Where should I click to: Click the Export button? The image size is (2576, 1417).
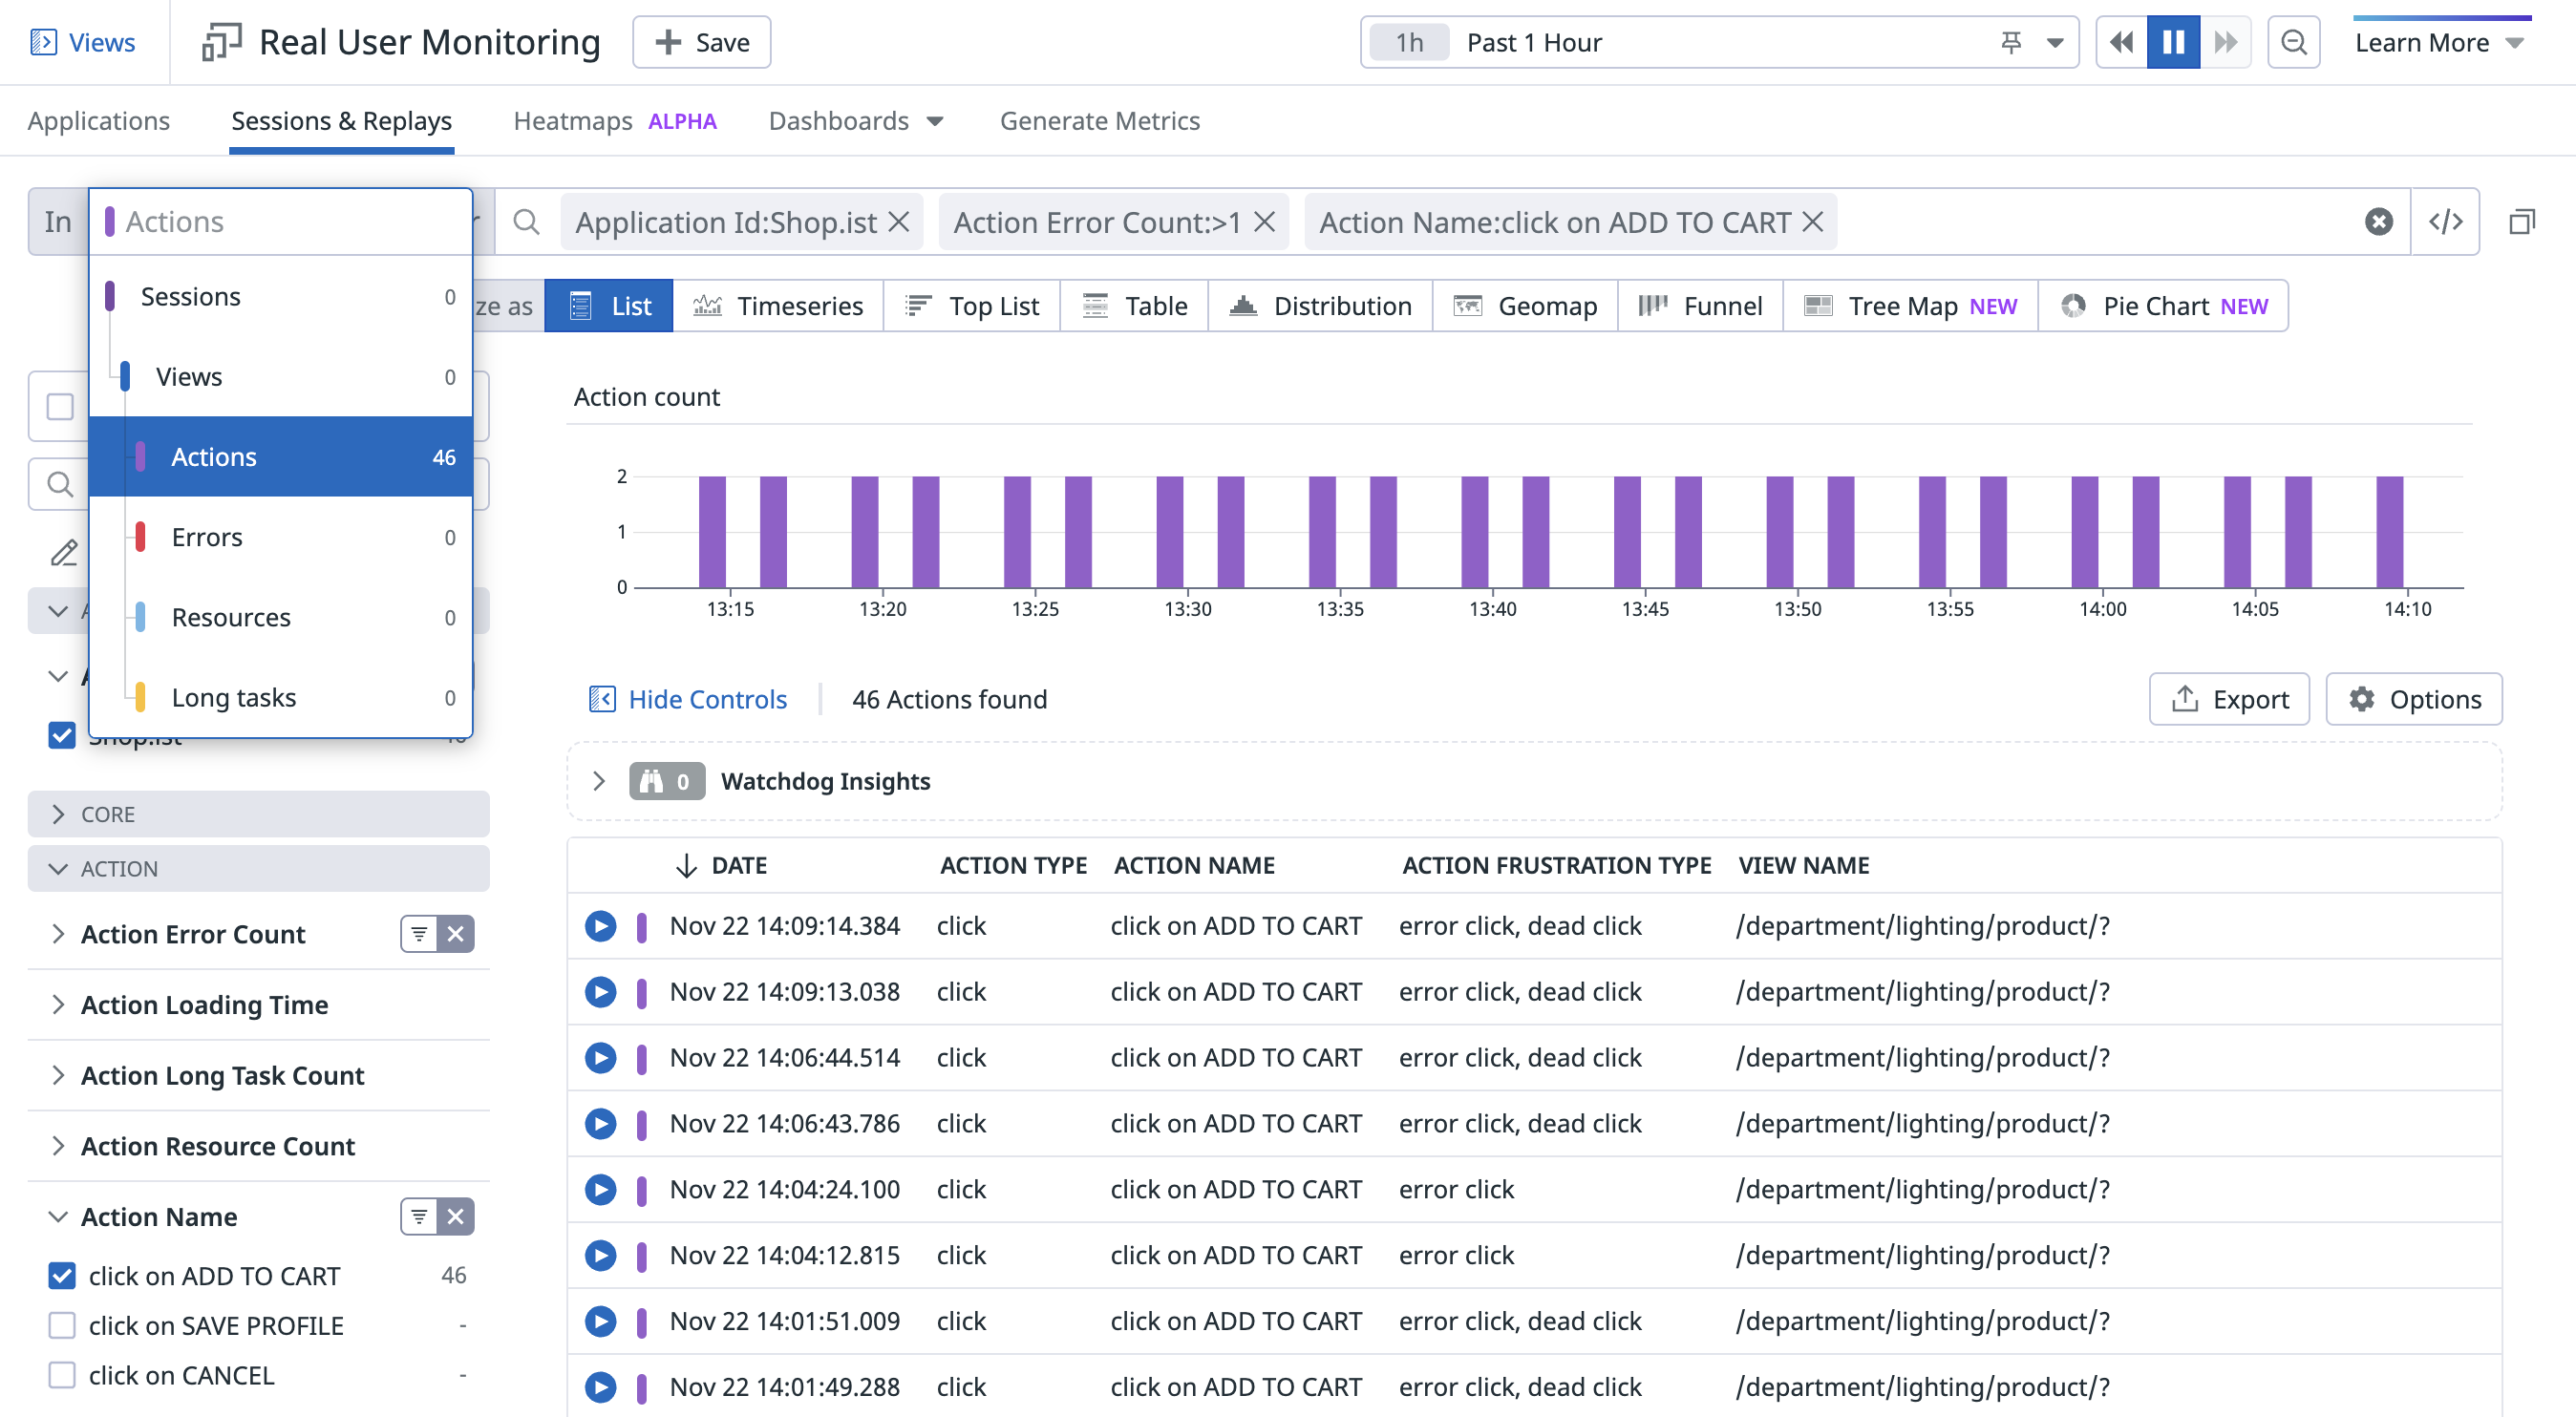[x=2229, y=699]
